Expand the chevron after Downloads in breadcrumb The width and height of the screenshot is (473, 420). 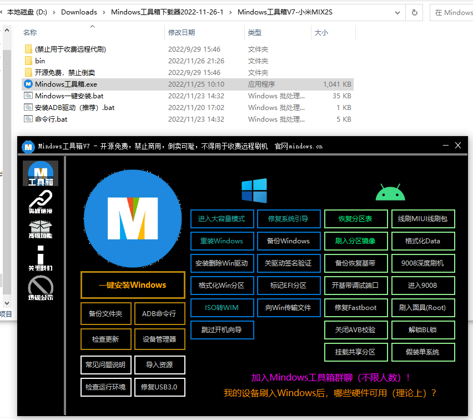coord(104,12)
